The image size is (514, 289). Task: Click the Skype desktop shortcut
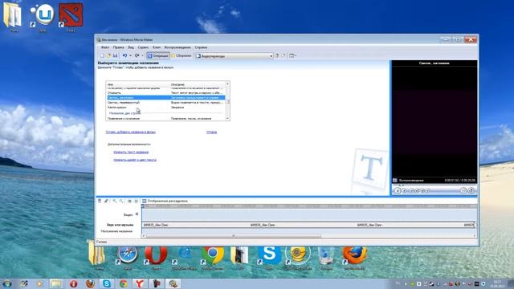coord(269,258)
